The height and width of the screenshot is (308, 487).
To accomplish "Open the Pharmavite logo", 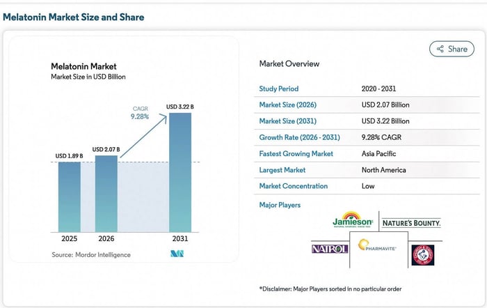I will 377,245.
